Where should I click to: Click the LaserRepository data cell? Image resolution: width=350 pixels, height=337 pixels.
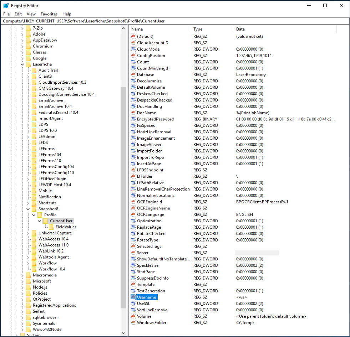click(x=251, y=74)
